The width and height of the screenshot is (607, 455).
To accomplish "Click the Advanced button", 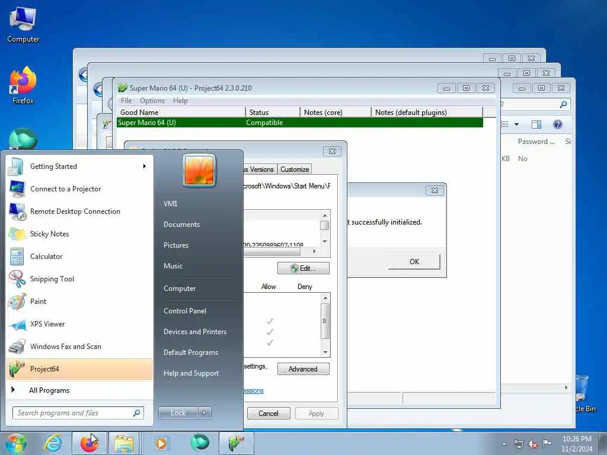I will (x=303, y=369).
